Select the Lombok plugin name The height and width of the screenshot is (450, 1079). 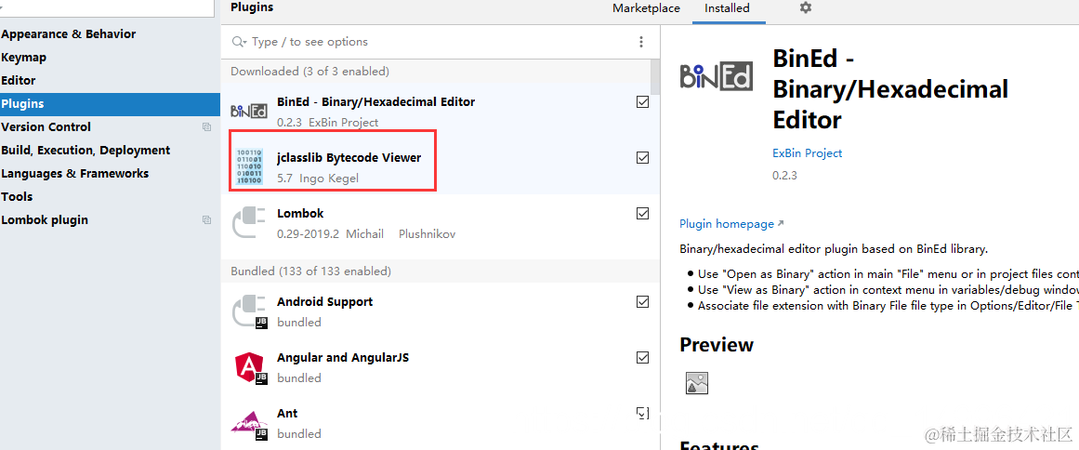pyautogui.click(x=300, y=213)
